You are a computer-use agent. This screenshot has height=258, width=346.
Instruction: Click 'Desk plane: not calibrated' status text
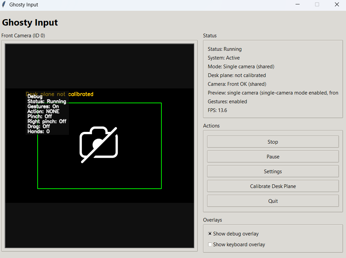[x=237, y=75]
